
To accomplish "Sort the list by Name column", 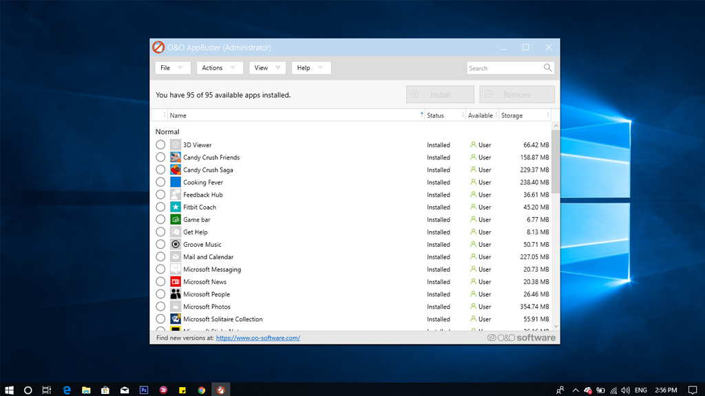I will [296, 115].
